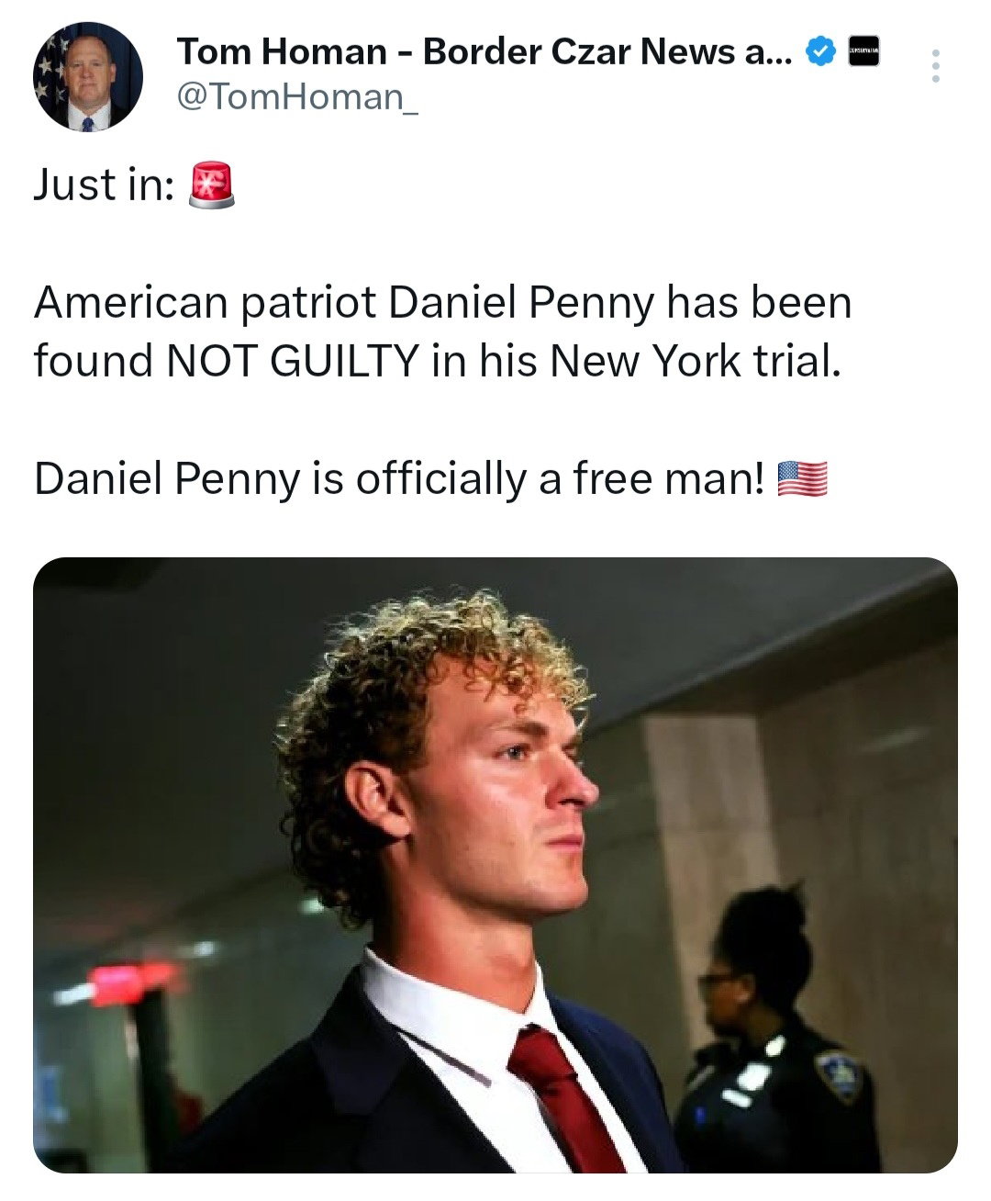
Task: Click the words "New York trial."
Action: point(695,361)
